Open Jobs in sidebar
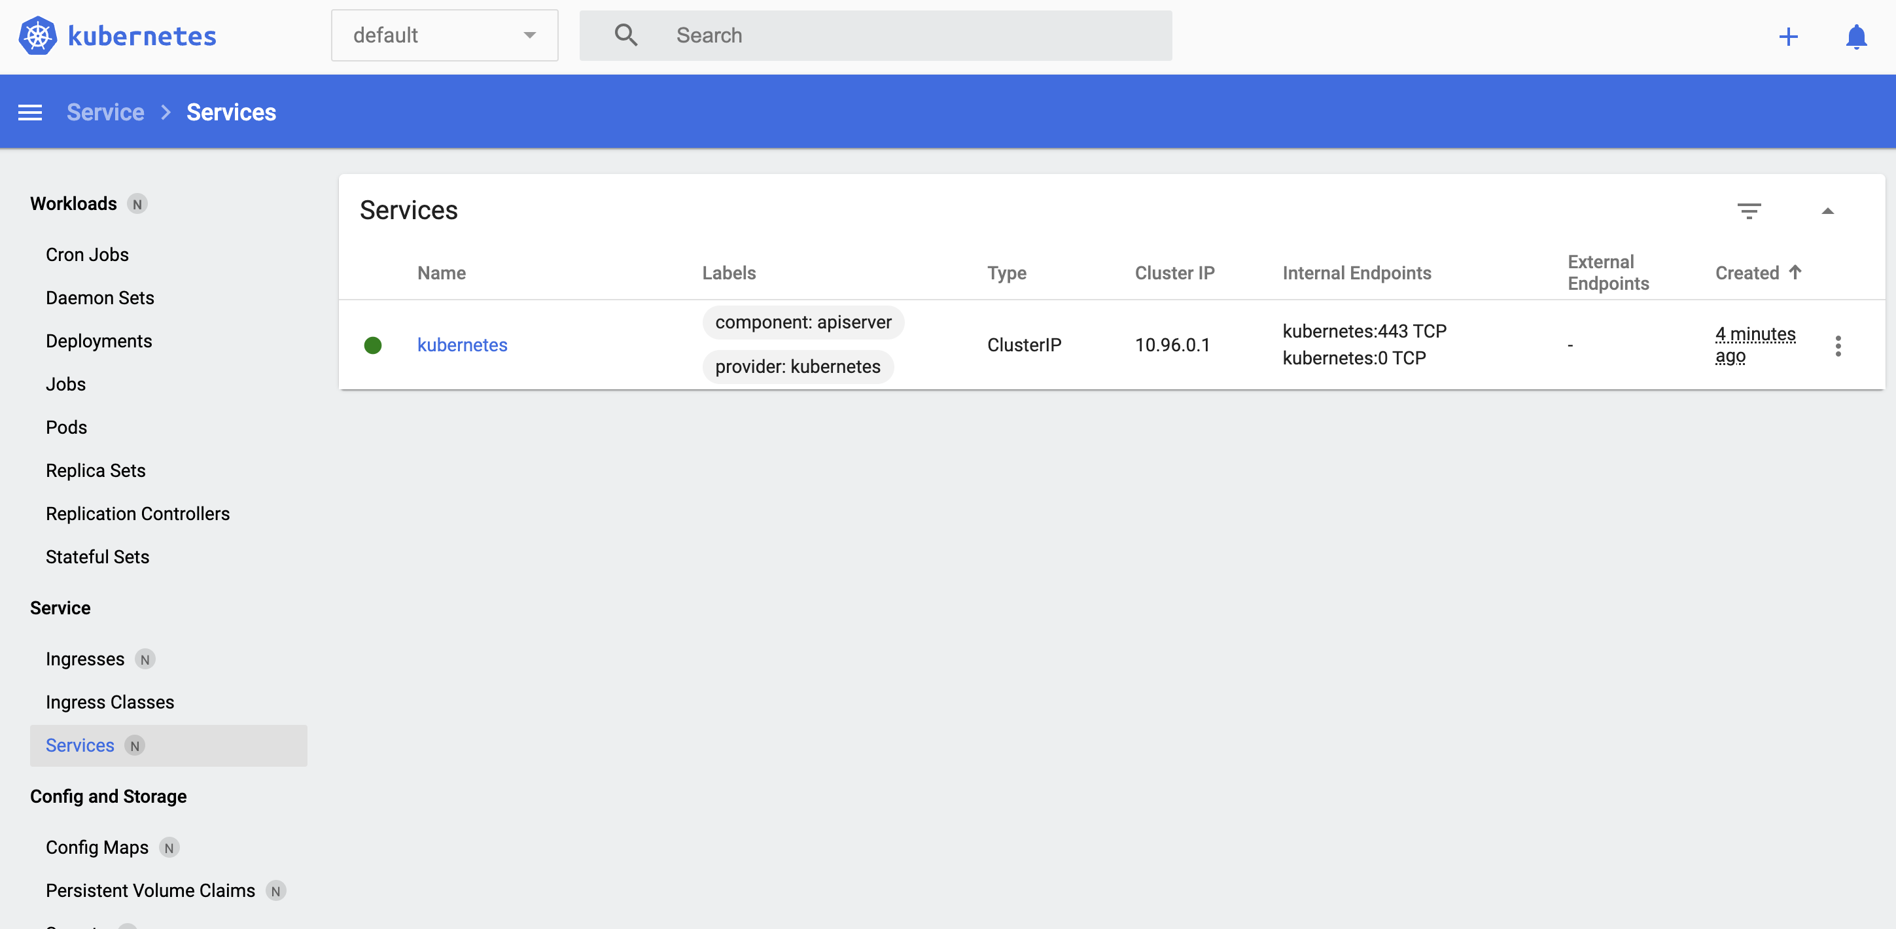Viewport: 1896px width, 929px height. [65, 384]
